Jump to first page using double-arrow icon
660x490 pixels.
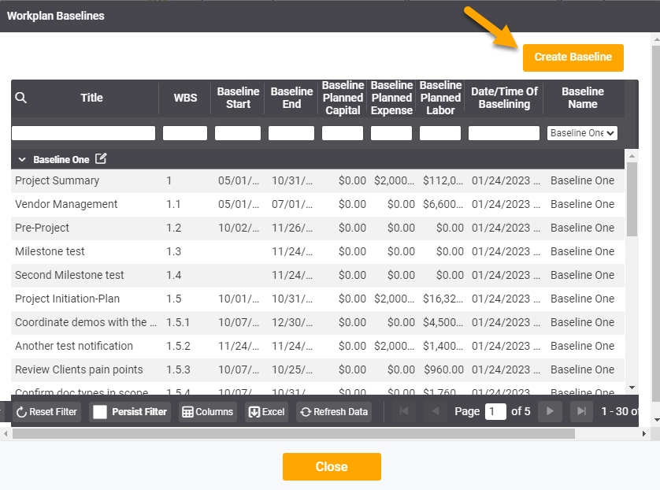(404, 410)
